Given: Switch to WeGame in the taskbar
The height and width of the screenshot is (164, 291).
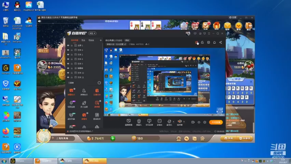Looking at the screenshot, I should (21, 161).
